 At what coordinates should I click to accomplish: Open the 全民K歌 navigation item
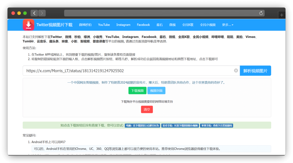pyautogui.click(x=188, y=25)
